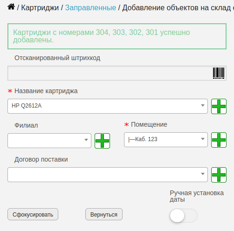
Task: Add a new Филиал via plus icon
Action: click(x=102, y=141)
